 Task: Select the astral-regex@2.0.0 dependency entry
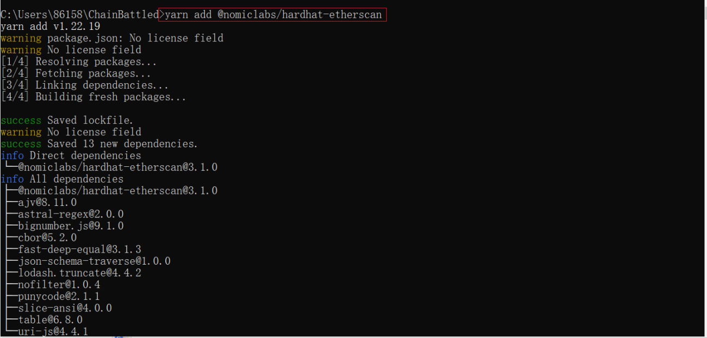pos(71,214)
